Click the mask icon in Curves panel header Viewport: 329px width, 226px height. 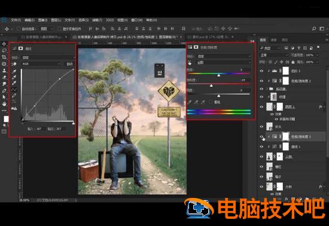[20, 48]
